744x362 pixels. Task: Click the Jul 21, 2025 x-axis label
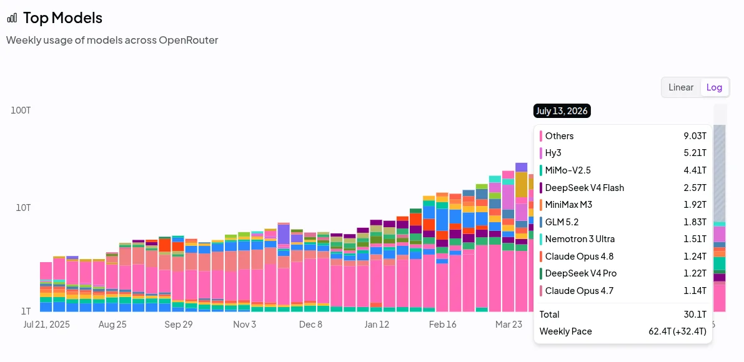[x=46, y=325]
